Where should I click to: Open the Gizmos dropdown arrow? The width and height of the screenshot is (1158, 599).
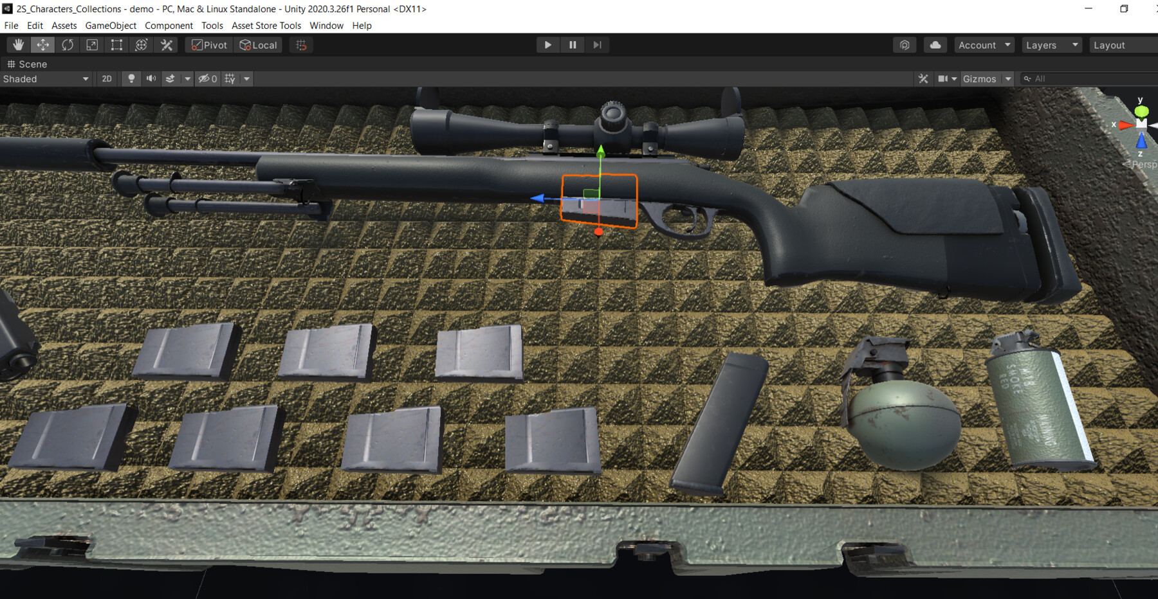[x=1008, y=78]
